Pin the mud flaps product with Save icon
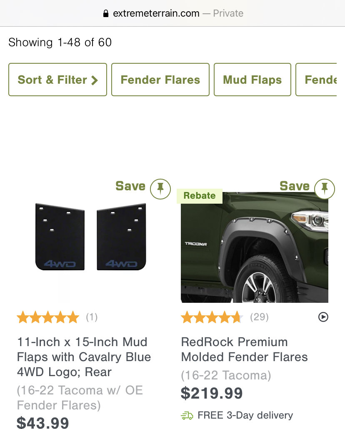The image size is (345, 429). click(160, 189)
